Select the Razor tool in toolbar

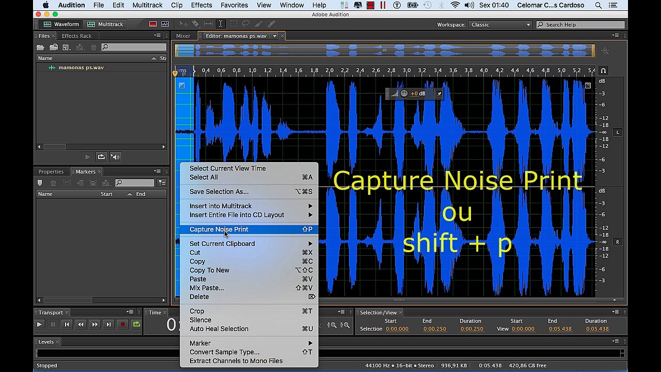click(x=196, y=24)
